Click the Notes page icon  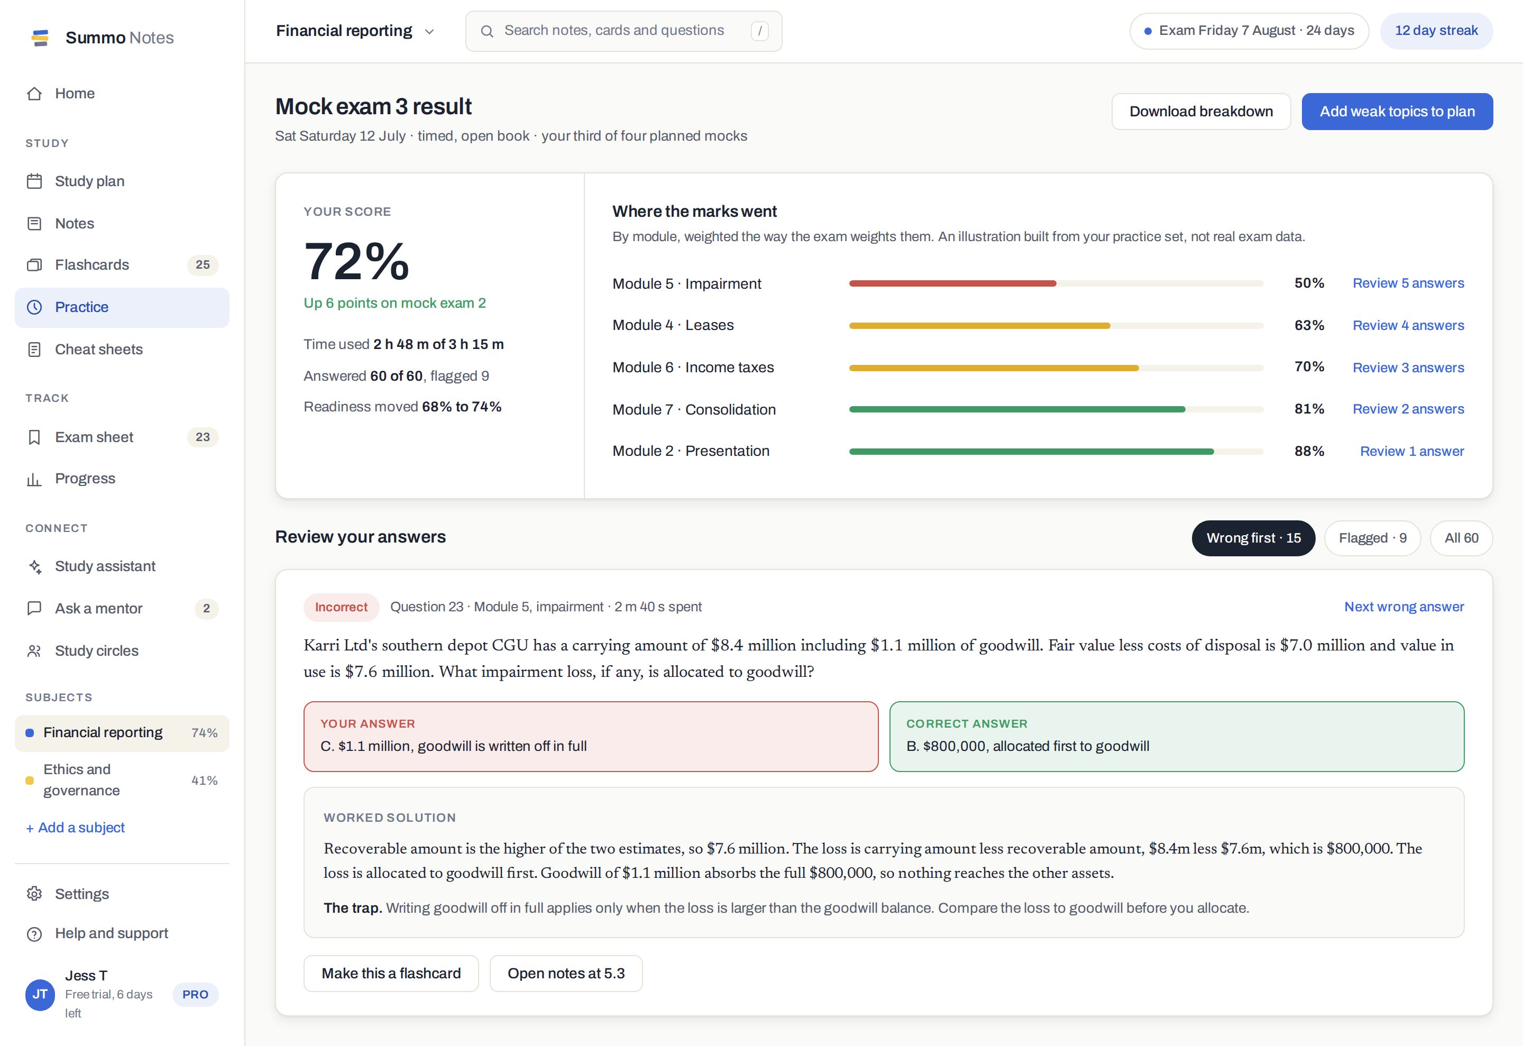35,224
